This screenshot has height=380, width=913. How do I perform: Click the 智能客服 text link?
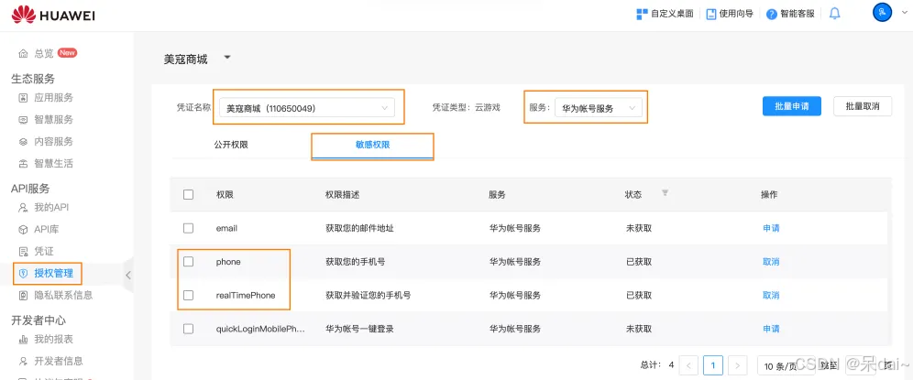click(x=797, y=14)
